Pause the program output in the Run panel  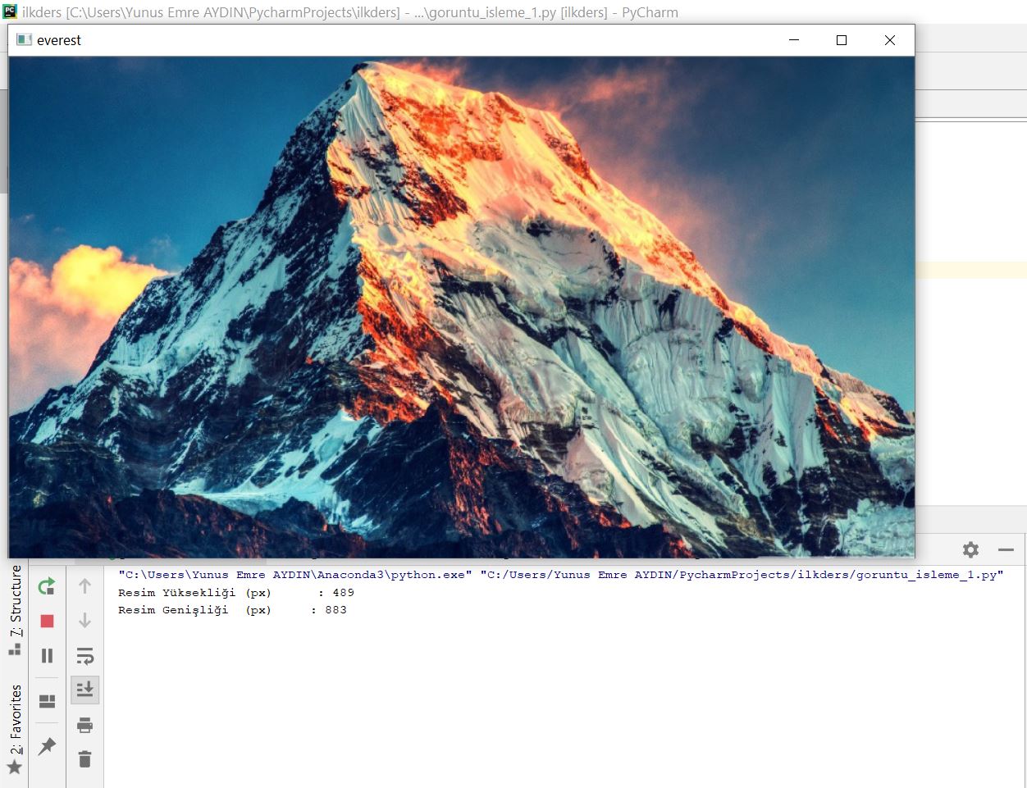pos(47,655)
